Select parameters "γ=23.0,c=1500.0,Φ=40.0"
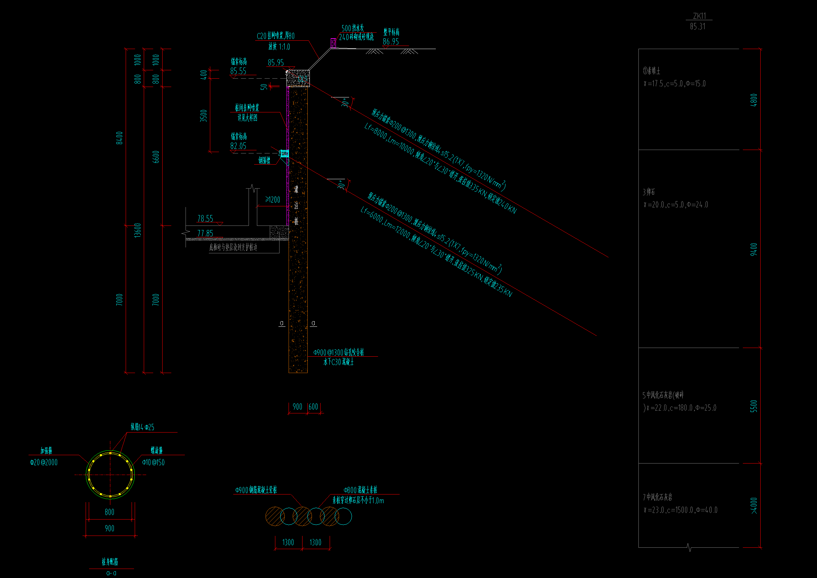This screenshot has width=817, height=578. [x=680, y=510]
